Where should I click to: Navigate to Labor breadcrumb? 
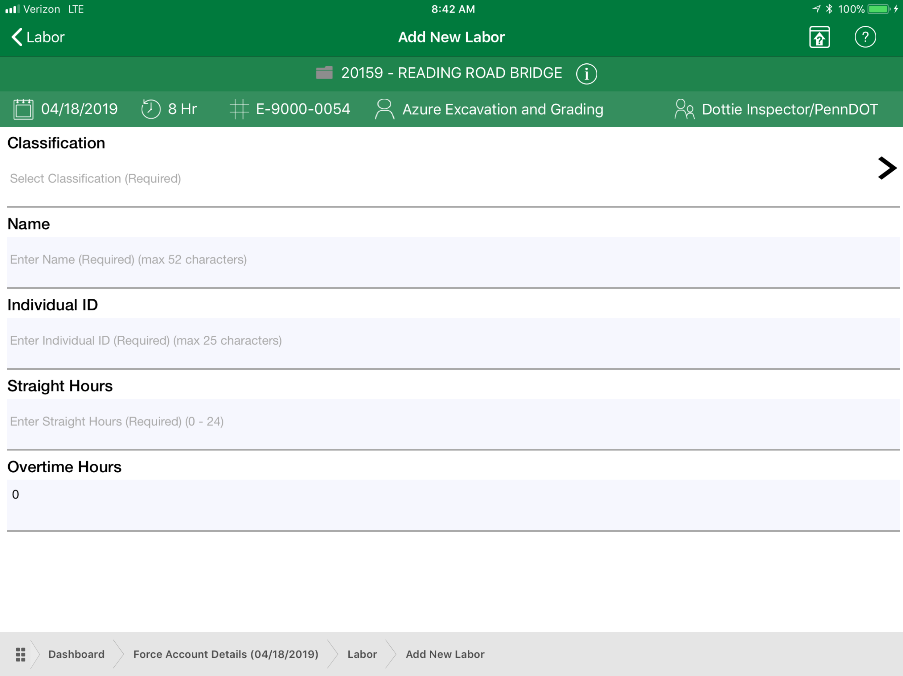coord(362,654)
